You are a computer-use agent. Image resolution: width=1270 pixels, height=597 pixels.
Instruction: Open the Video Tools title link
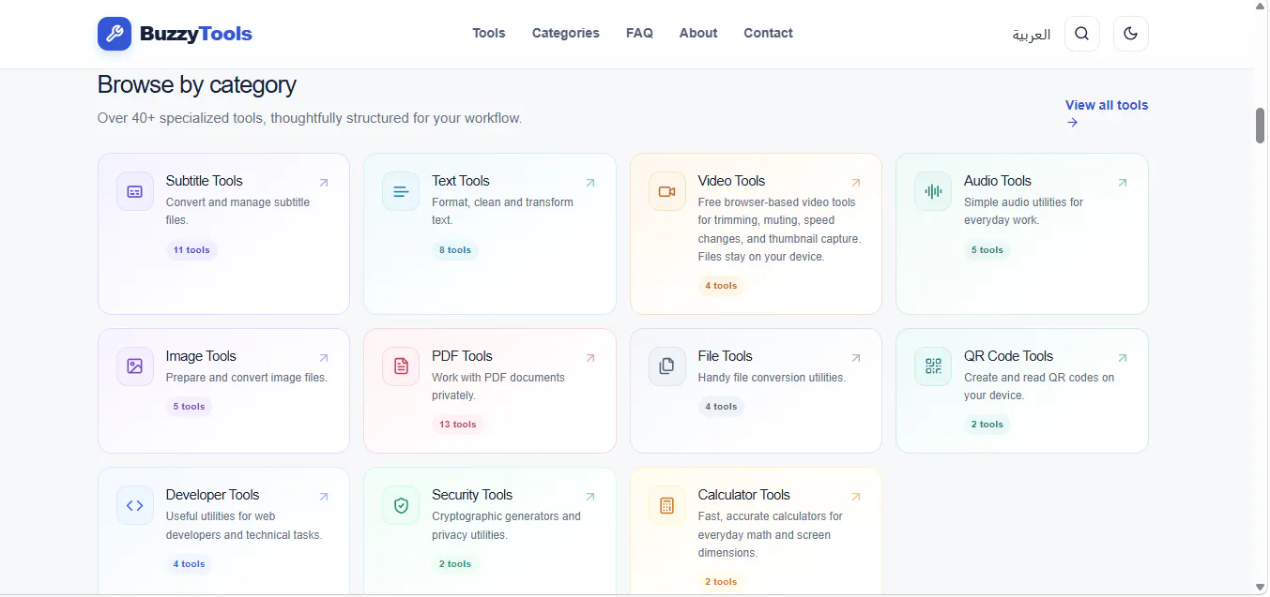click(731, 181)
